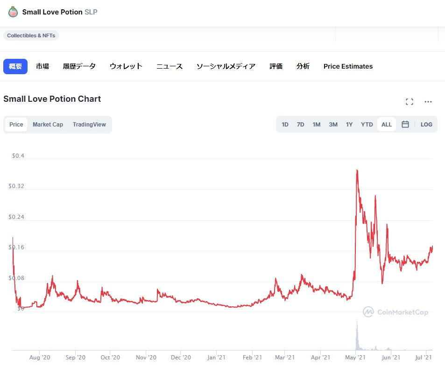
Task: Toggle the LOG scale option
Action: click(x=426, y=125)
